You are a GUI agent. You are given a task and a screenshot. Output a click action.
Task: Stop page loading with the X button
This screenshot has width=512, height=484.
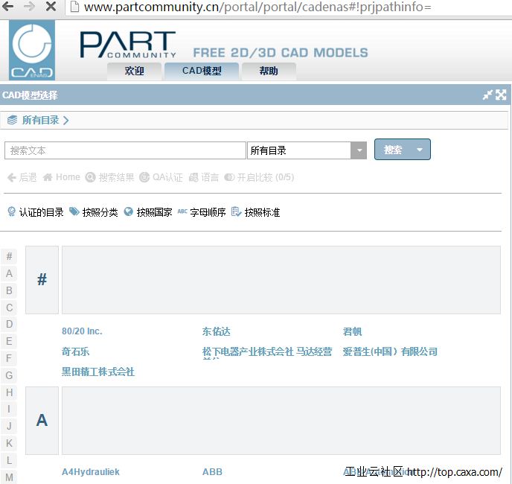click(51, 6)
